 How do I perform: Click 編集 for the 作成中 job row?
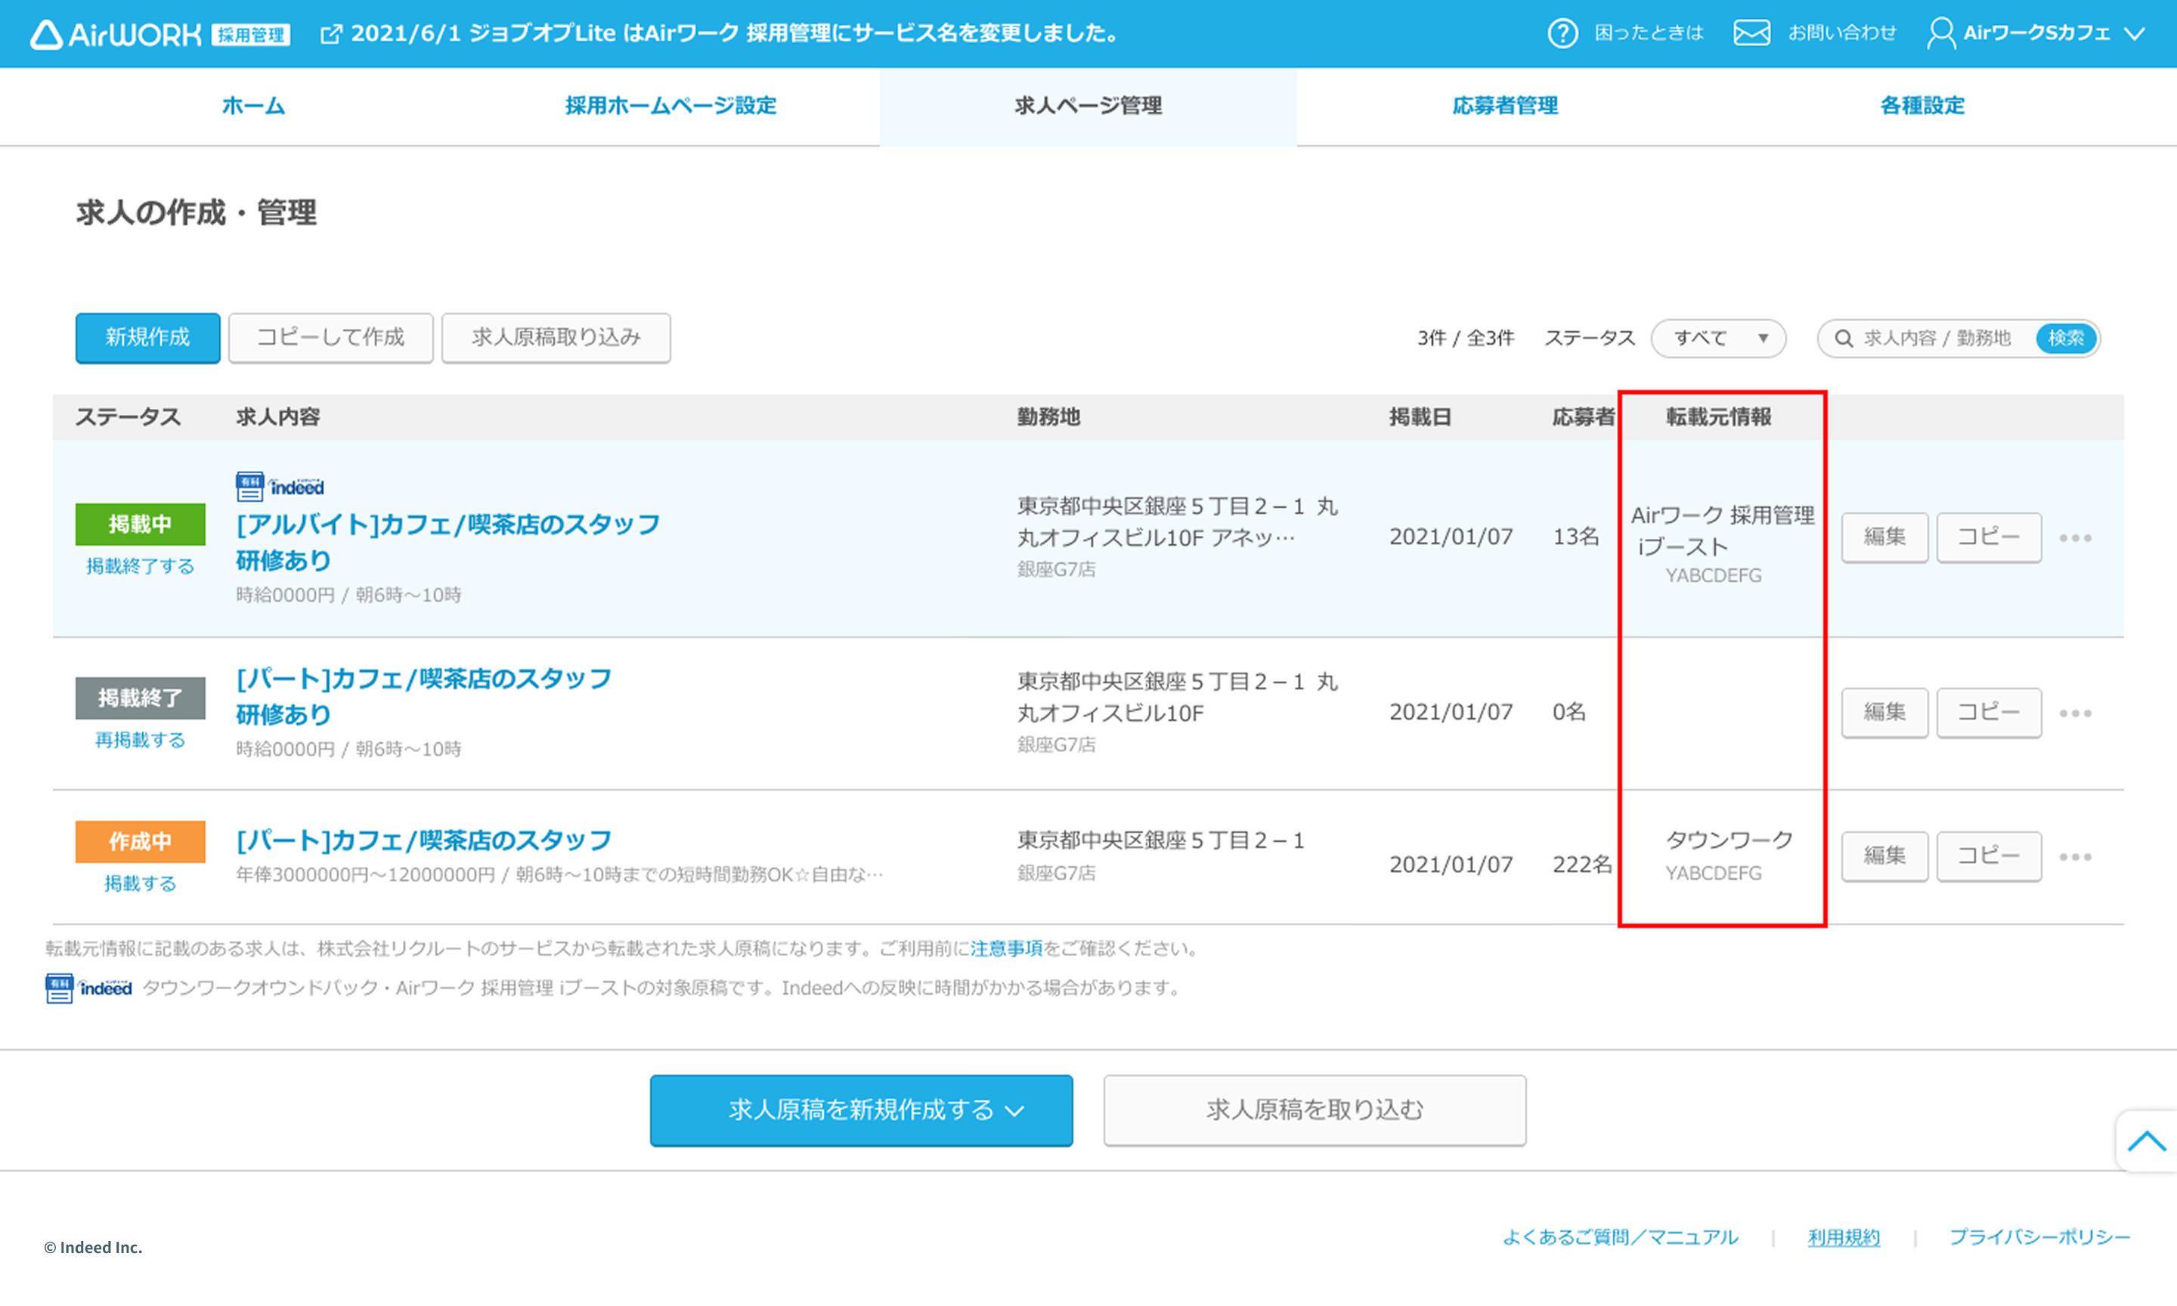click(x=1885, y=856)
